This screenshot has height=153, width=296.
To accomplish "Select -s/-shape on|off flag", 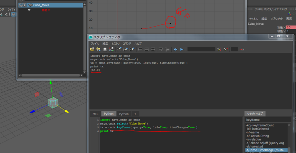I will click(x=266, y=143).
